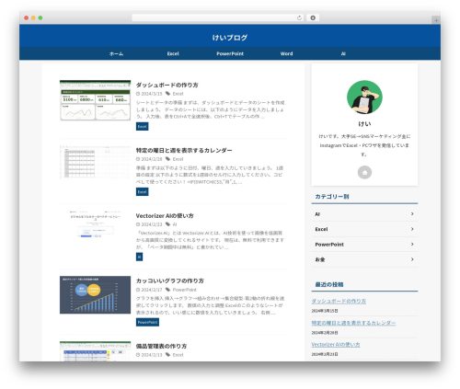The height and width of the screenshot is (389, 460).
Task: Click the Excel badge under the calendar post
Action: [x=143, y=191]
